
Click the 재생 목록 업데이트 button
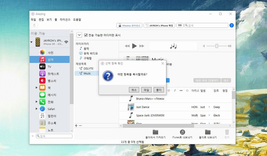[x=207, y=80]
